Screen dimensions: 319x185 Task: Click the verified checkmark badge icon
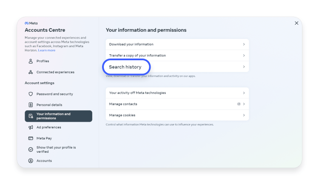[31, 149]
